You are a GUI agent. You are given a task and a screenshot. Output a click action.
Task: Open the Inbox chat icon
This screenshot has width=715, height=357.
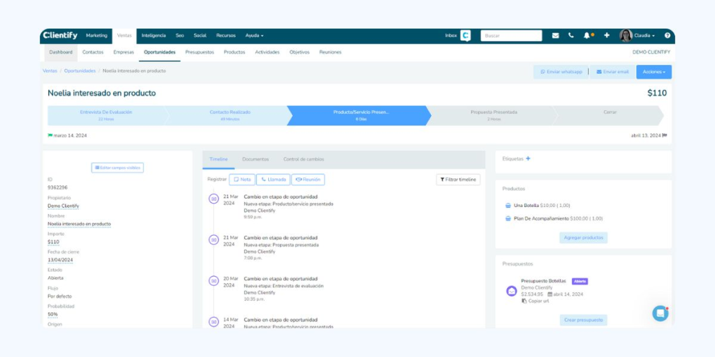click(x=466, y=36)
